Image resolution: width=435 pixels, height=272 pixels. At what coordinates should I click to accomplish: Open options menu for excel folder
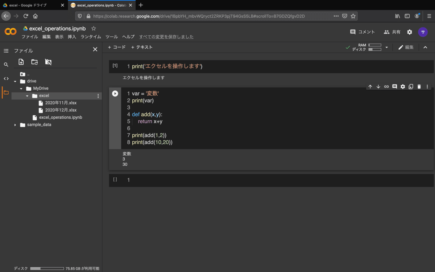click(98, 96)
